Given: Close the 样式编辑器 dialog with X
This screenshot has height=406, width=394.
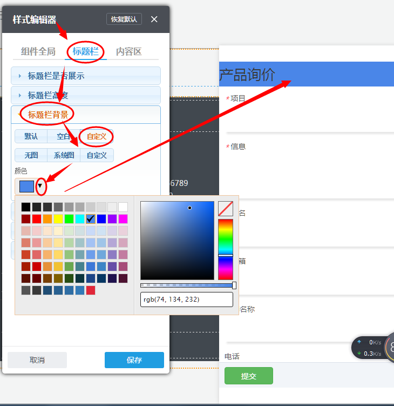Looking at the screenshot, I should tap(154, 19).
